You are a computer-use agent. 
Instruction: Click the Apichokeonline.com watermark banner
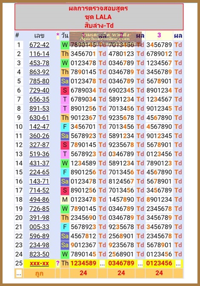[x=106, y=39]
